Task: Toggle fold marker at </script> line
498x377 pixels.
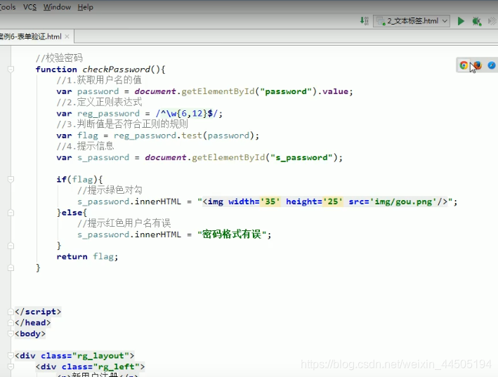Action: tap(11, 312)
